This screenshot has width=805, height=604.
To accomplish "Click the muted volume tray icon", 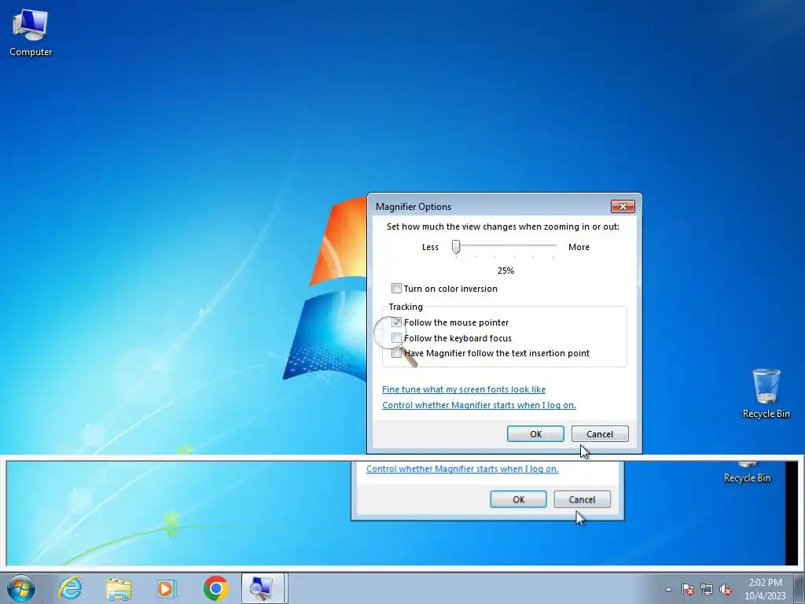I will pos(726,589).
